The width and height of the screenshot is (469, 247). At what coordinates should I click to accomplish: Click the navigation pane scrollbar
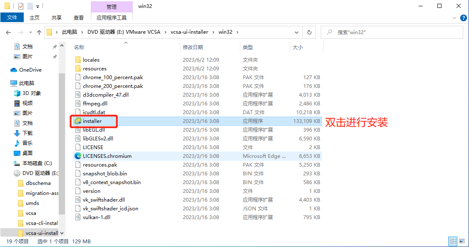[x=62, y=144]
